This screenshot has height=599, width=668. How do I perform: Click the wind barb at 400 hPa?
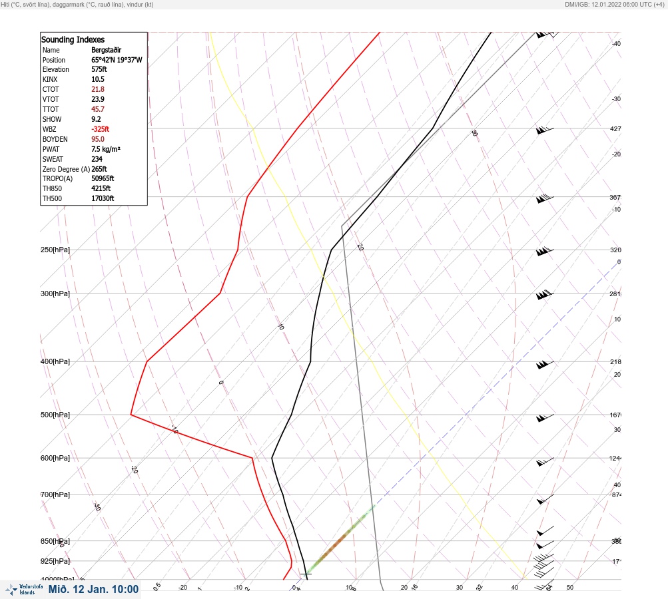tap(545, 364)
